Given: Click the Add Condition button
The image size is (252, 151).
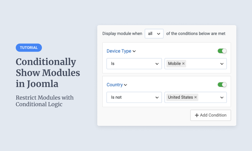Looking at the screenshot, I should (210, 115).
